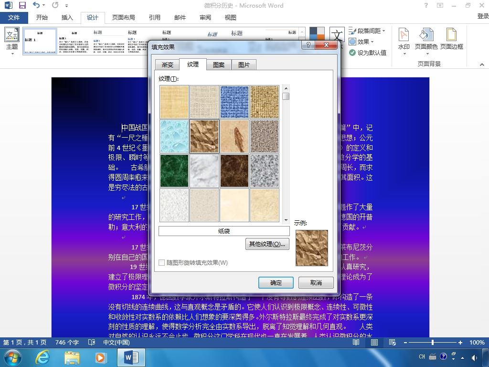Switch to the Home (开始) tab
489x367 pixels.
pos(42,18)
